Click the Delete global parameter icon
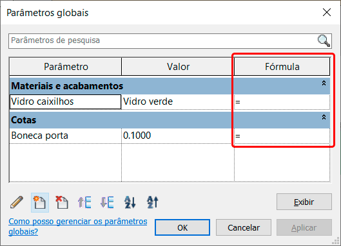Image resolution: width=341 pixels, height=246 pixels. (62, 202)
